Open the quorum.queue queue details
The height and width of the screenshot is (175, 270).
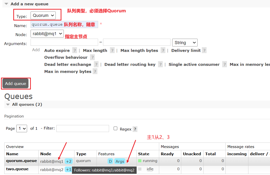pos(22,161)
